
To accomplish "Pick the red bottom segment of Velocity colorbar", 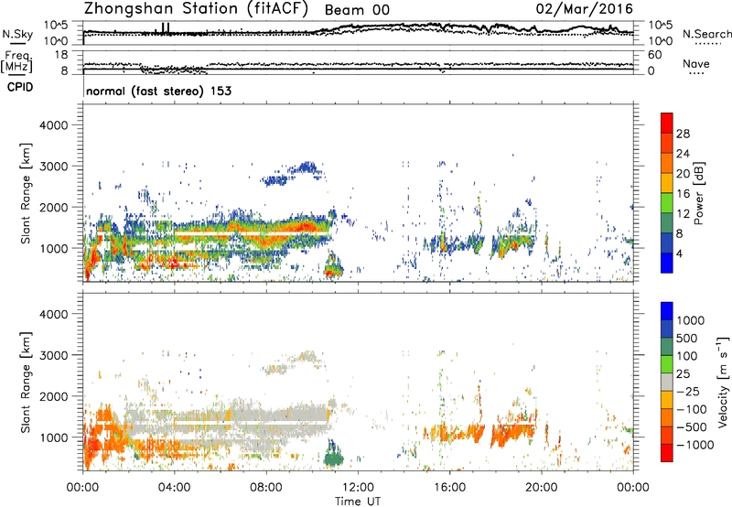I will 667,453.
